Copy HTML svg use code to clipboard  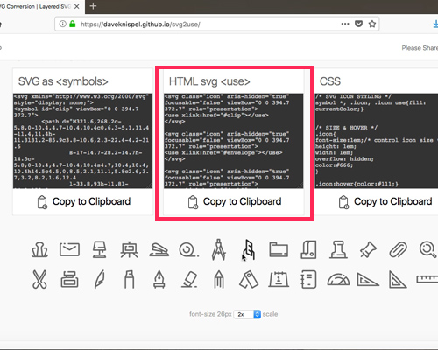[x=235, y=201]
